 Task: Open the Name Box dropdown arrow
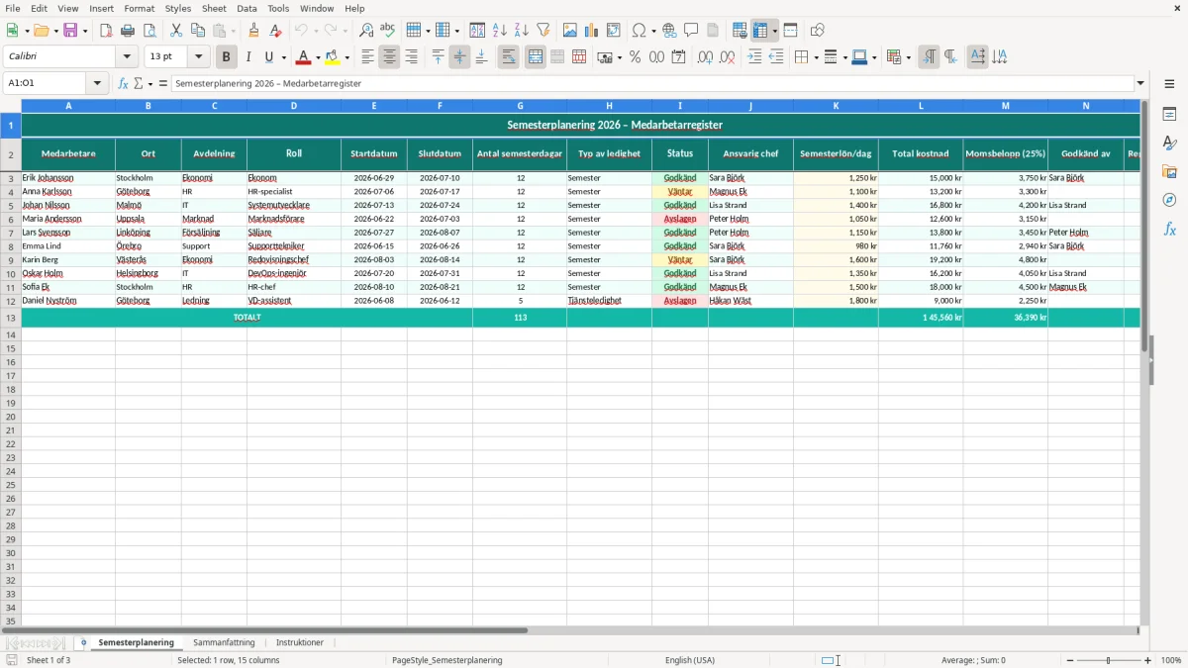[x=97, y=84]
